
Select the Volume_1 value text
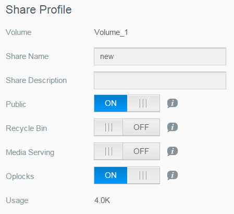pos(111,32)
